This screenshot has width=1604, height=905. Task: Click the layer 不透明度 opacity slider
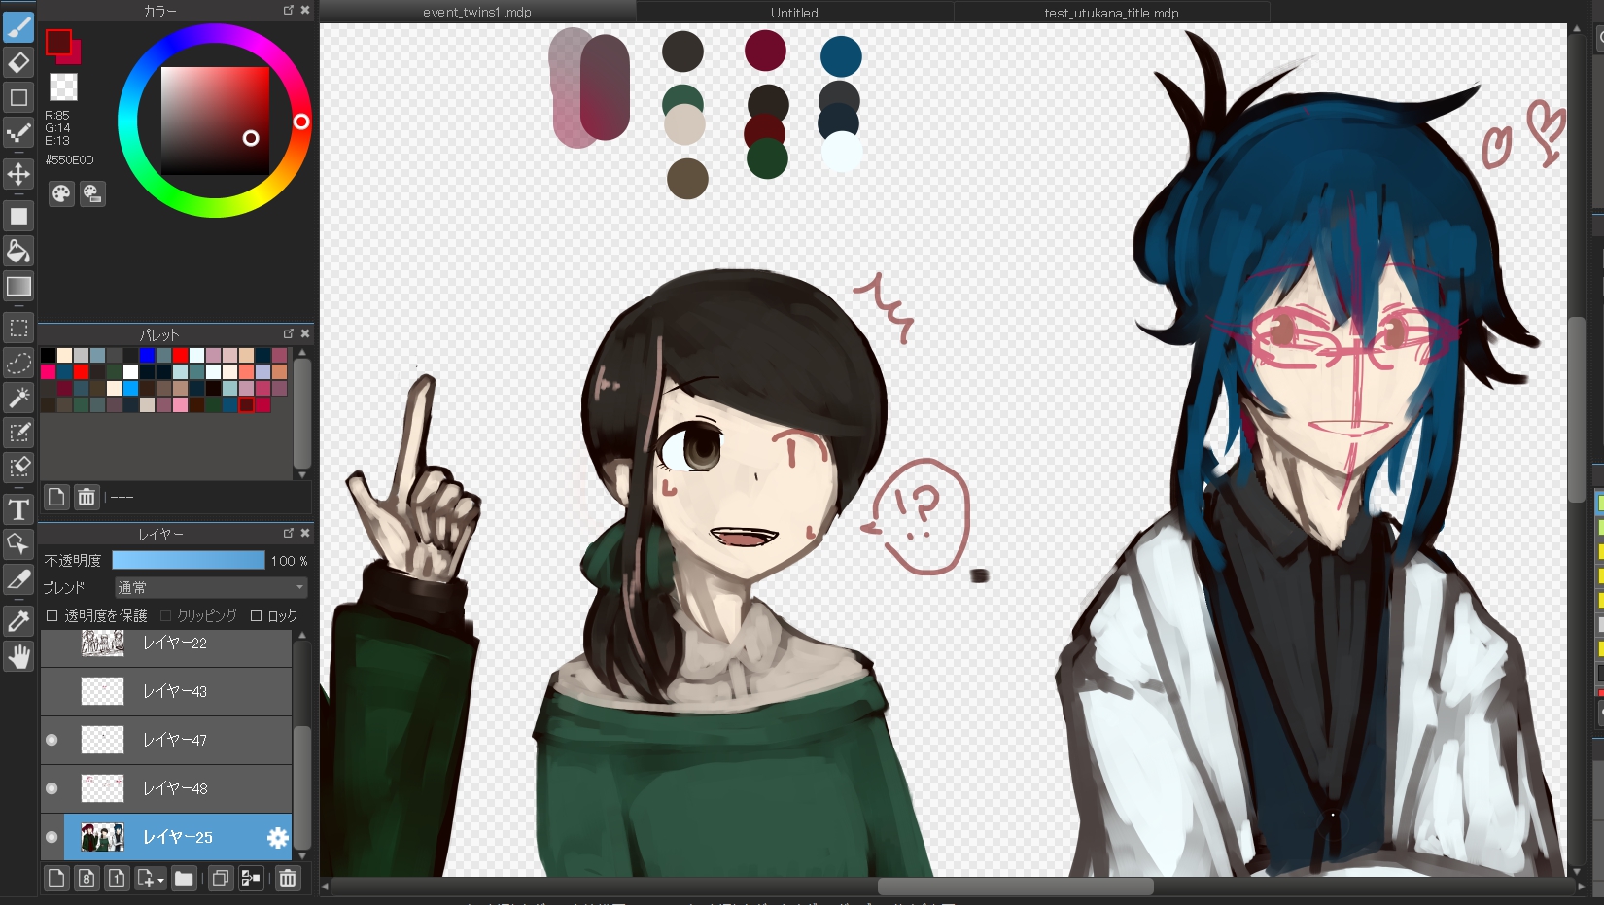(188, 561)
